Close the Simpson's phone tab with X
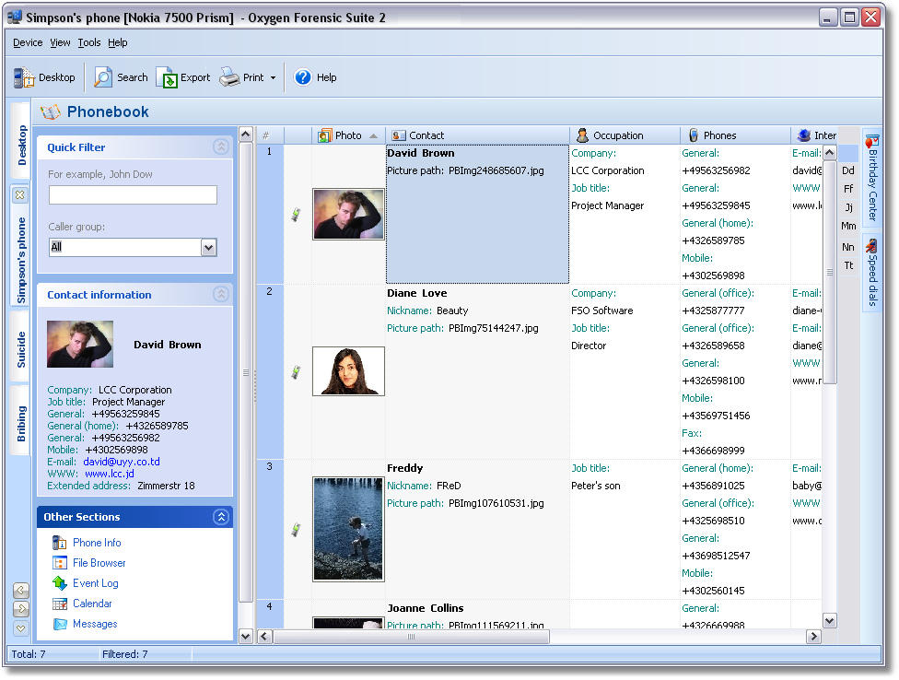Viewport: 899px width, 680px height. (20, 195)
